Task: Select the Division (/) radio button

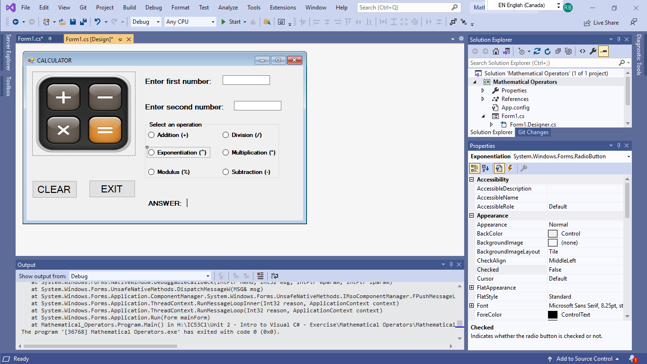Action: [x=226, y=135]
